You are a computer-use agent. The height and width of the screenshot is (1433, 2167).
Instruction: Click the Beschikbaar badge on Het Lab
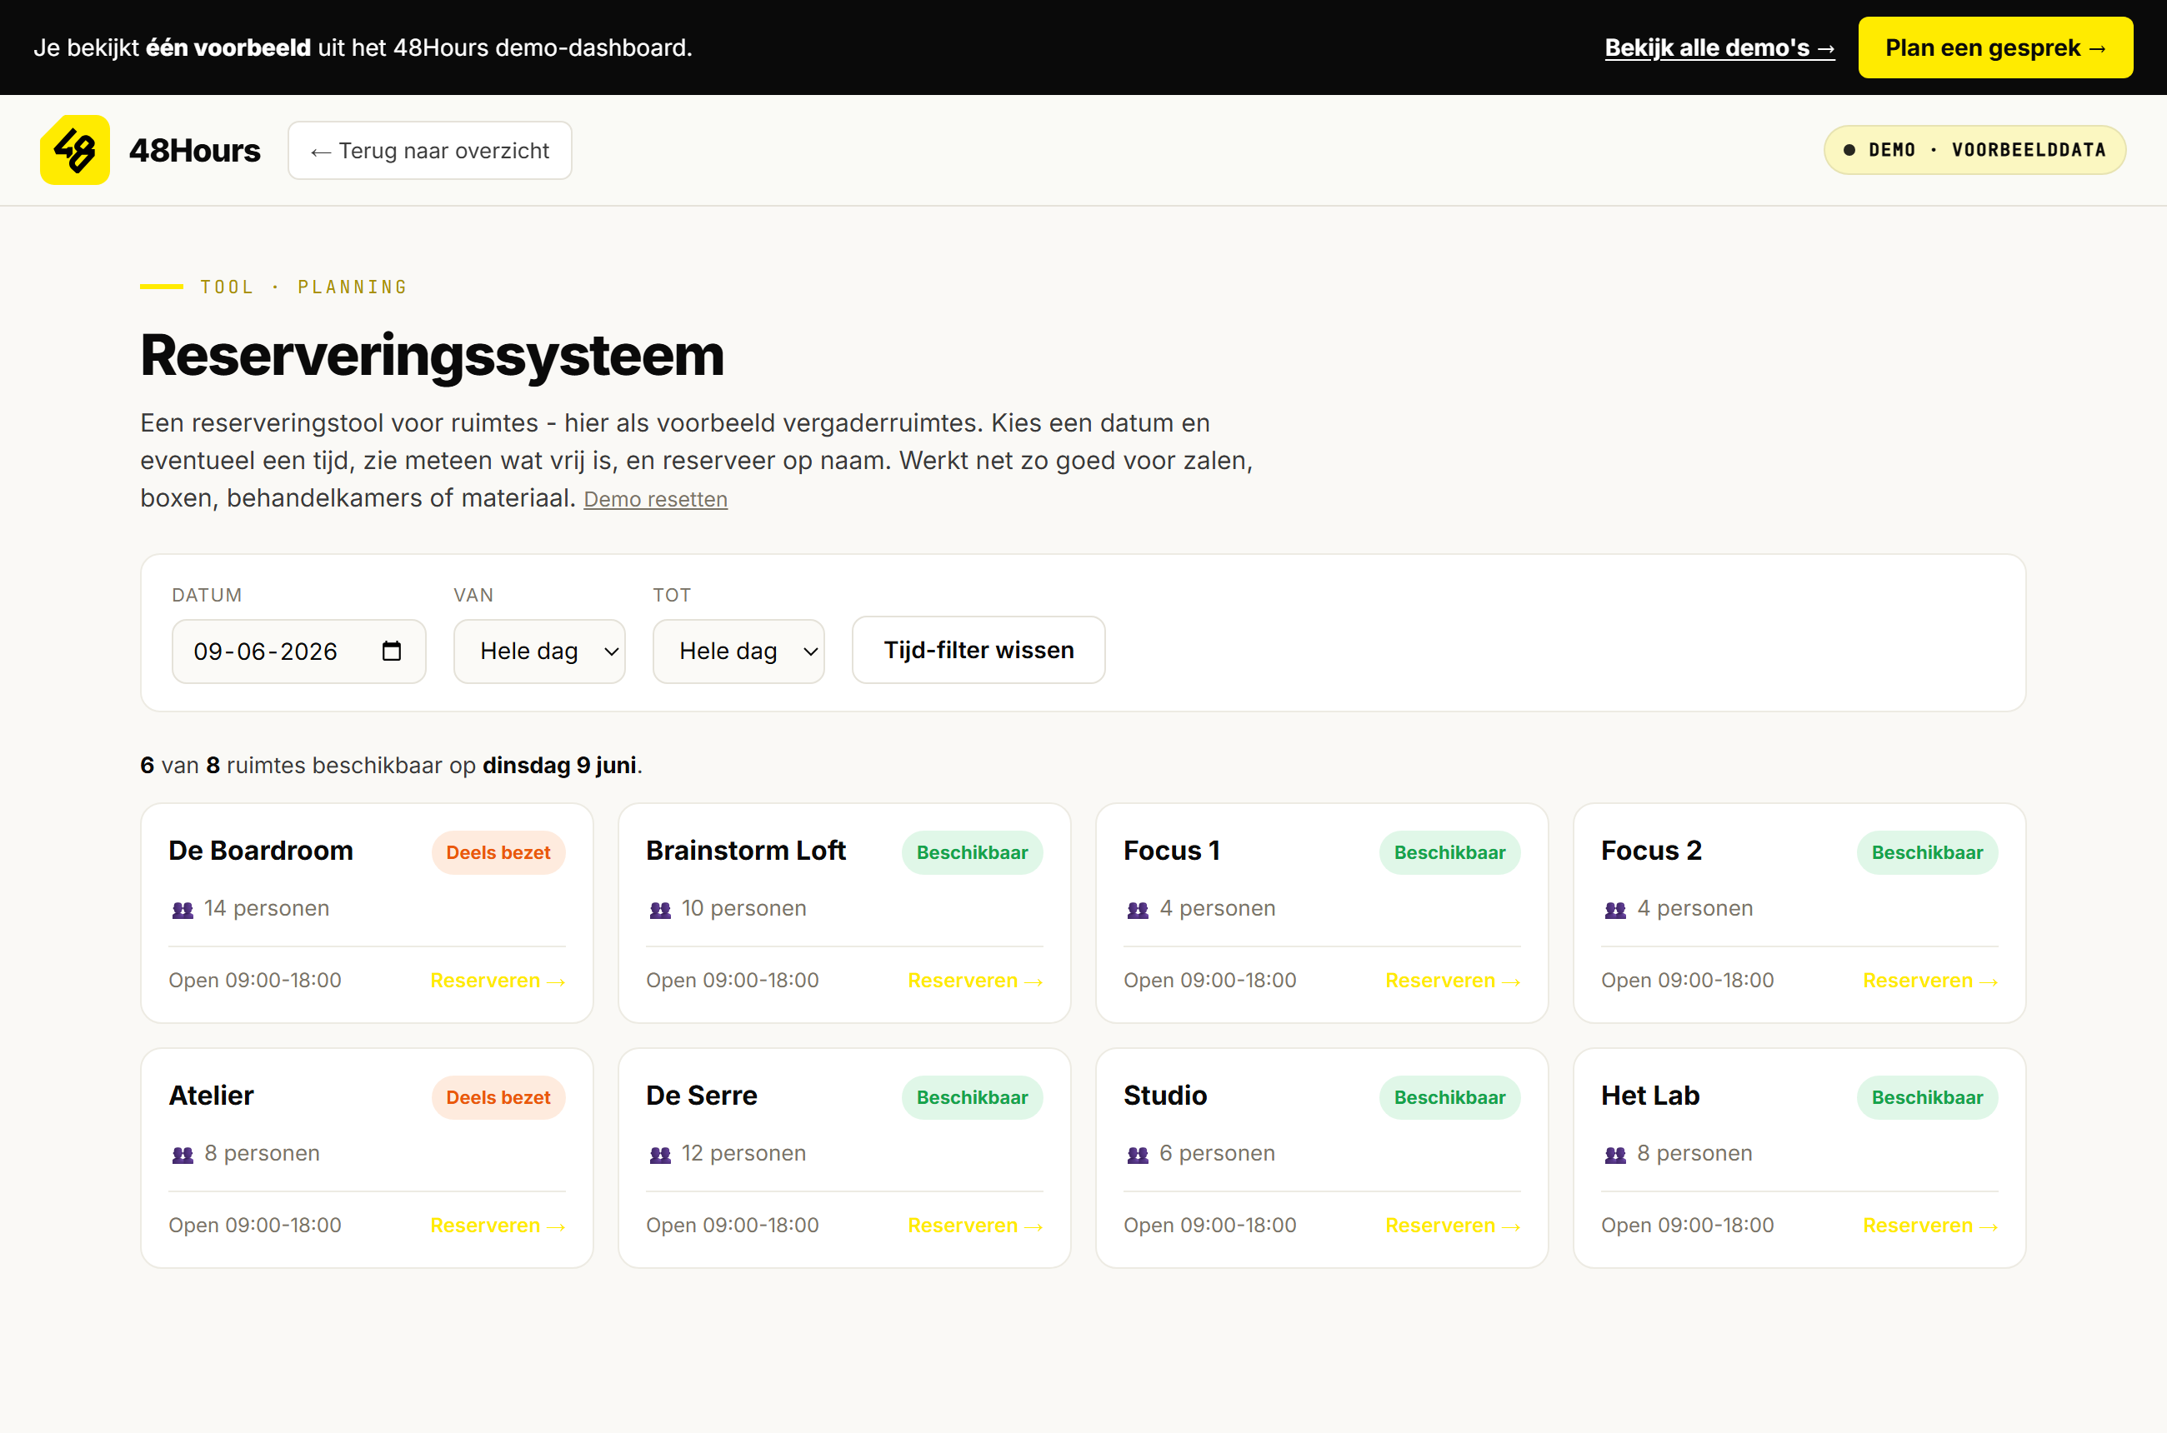(1926, 1096)
